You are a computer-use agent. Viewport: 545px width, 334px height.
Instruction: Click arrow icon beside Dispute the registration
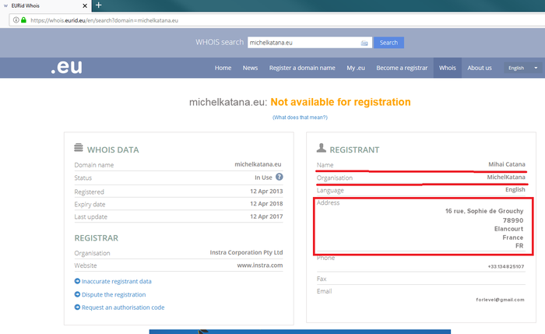coord(77,294)
